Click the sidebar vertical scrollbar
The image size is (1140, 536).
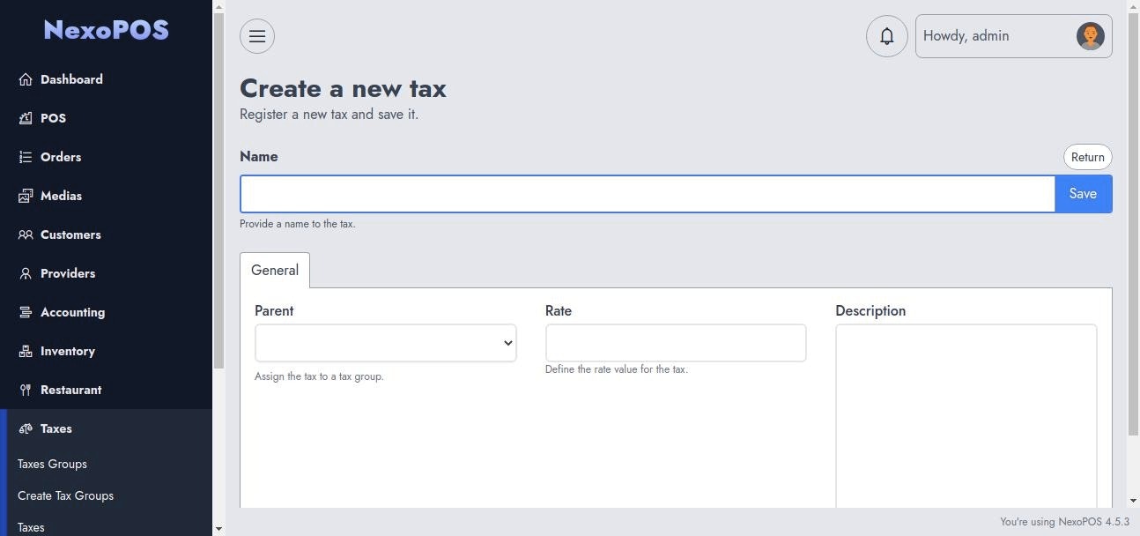tap(218, 190)
